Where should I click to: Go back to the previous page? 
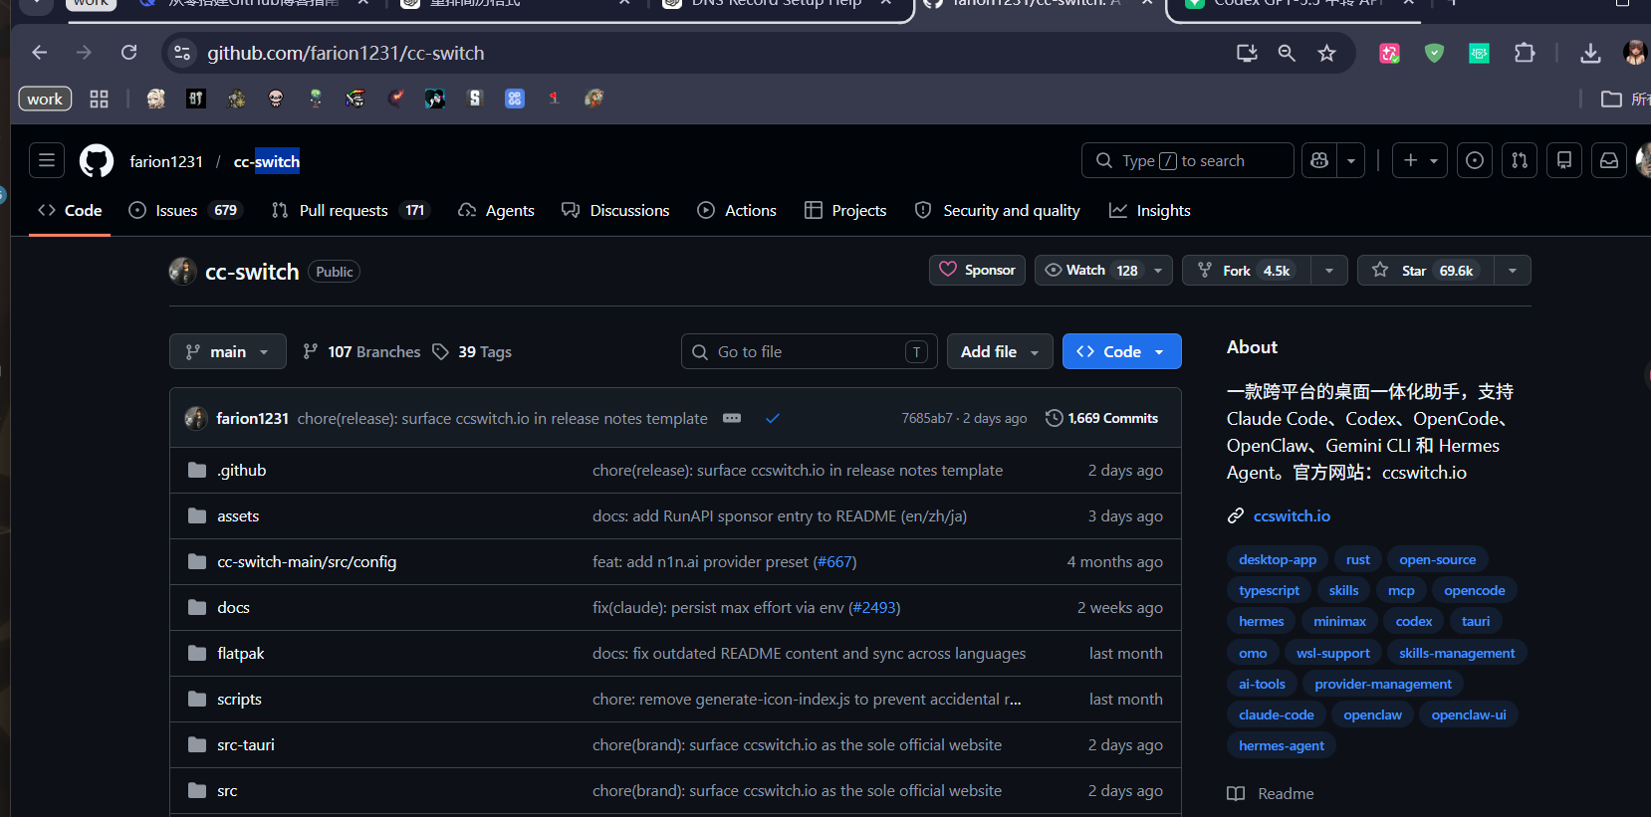tap(40, 53)
